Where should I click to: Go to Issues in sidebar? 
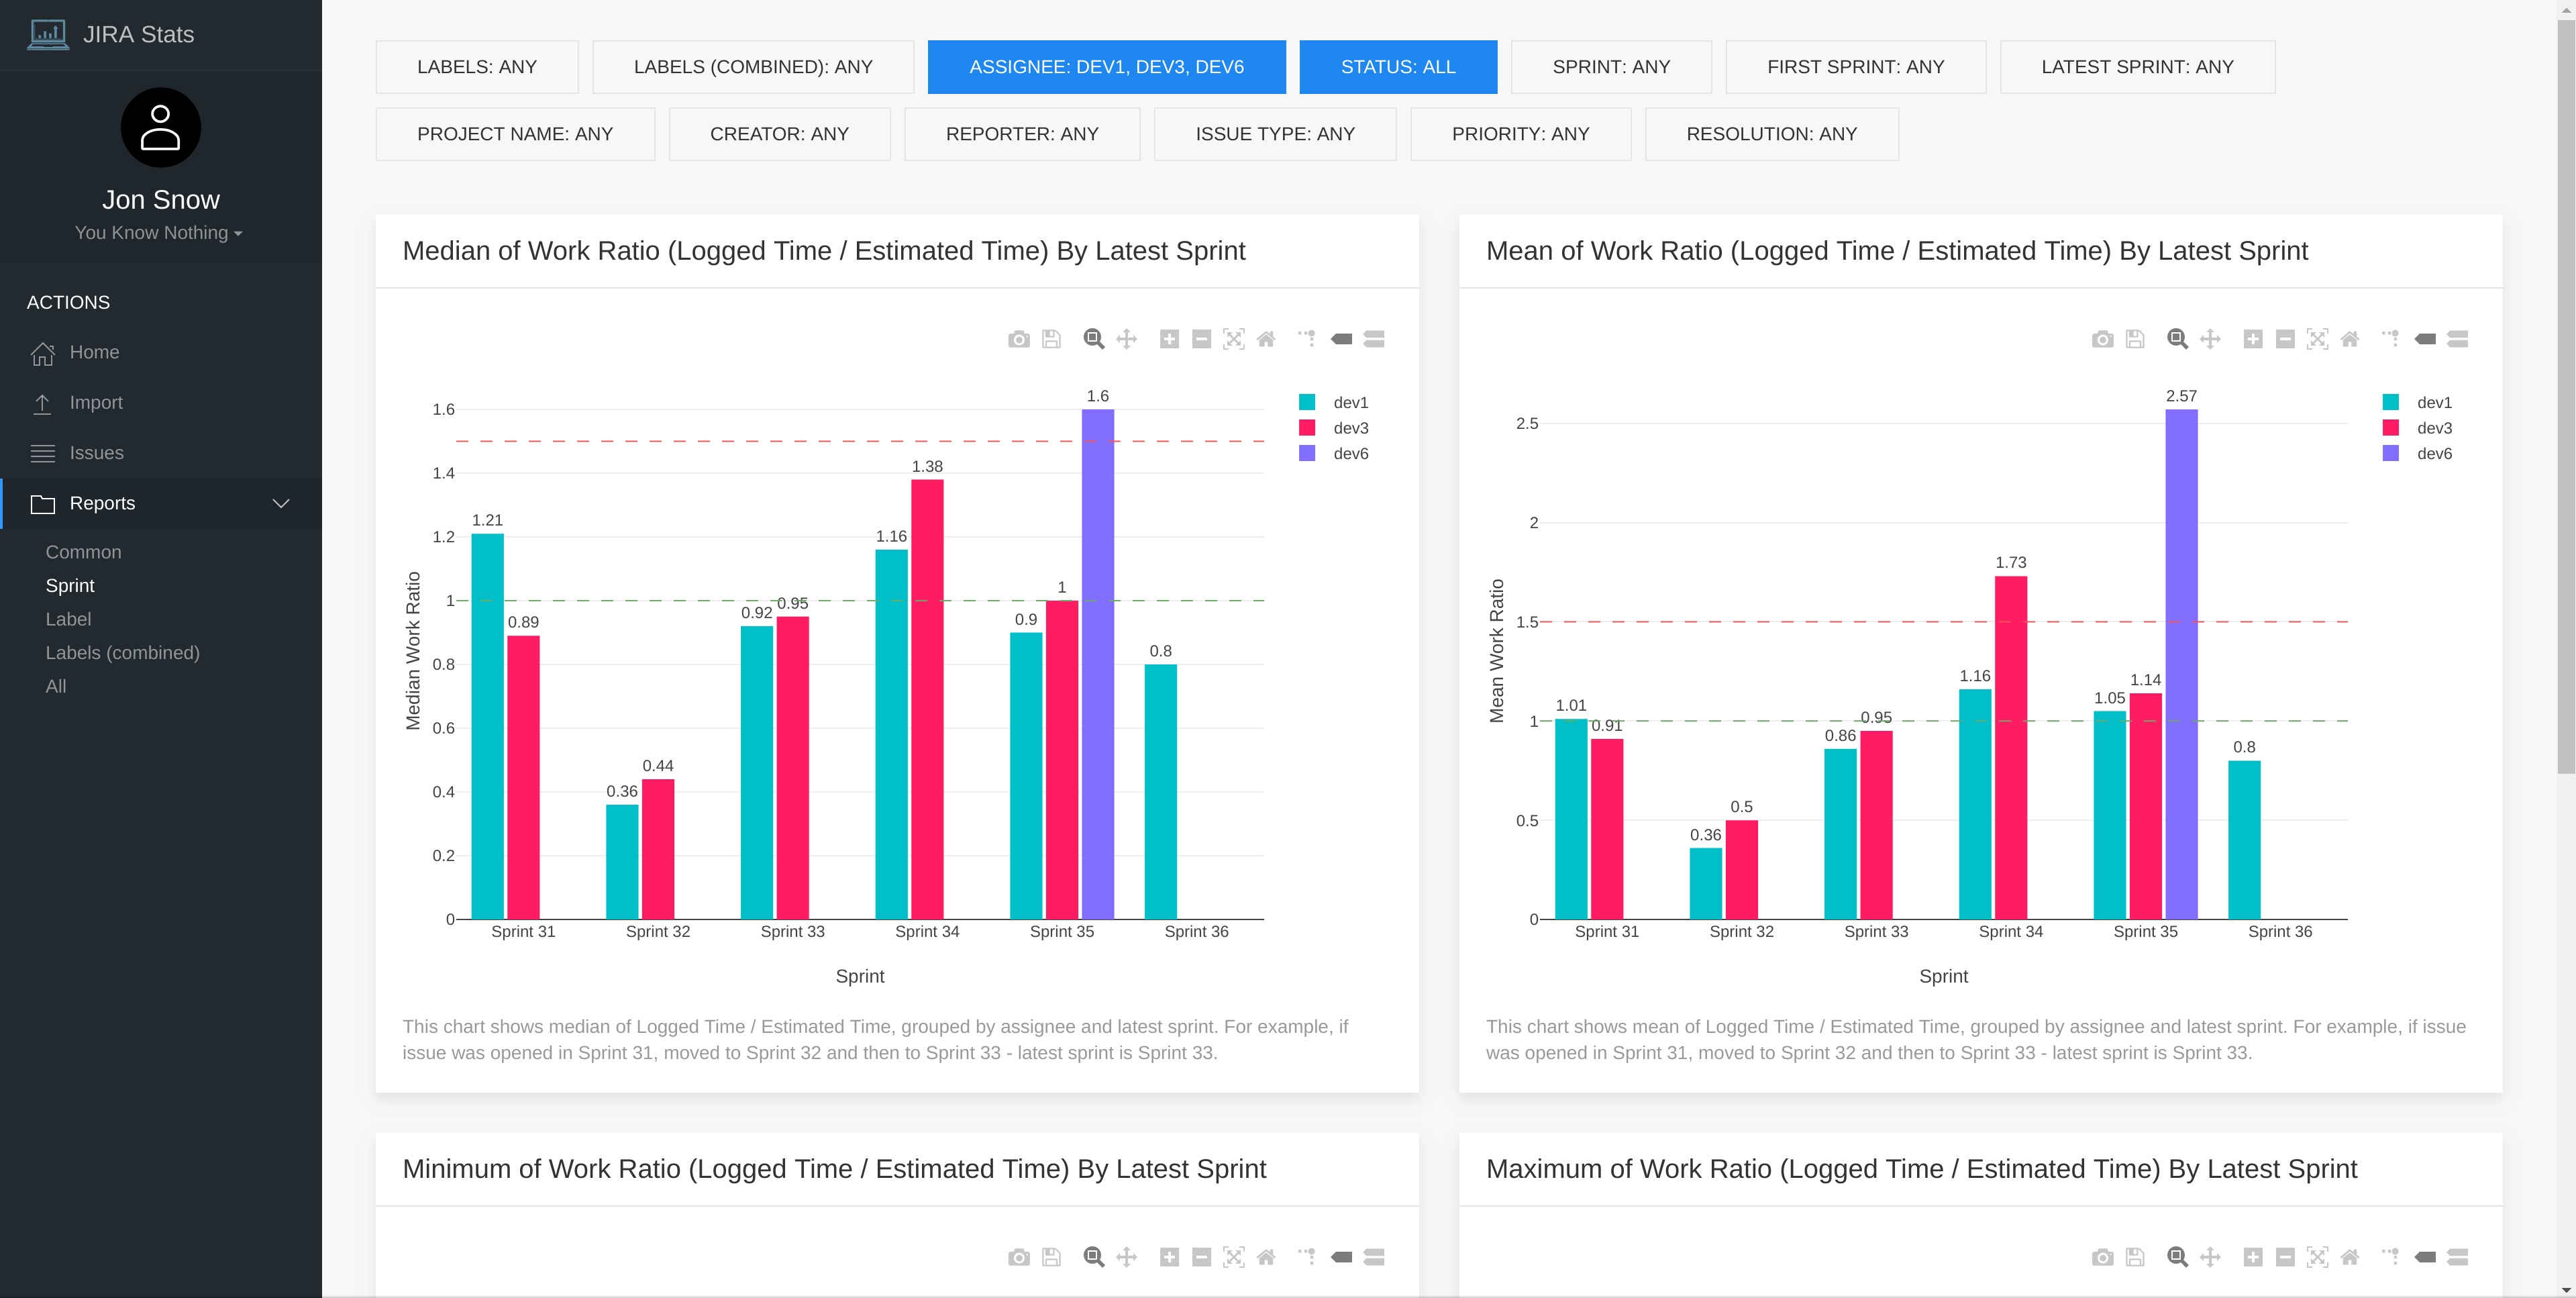96,453
